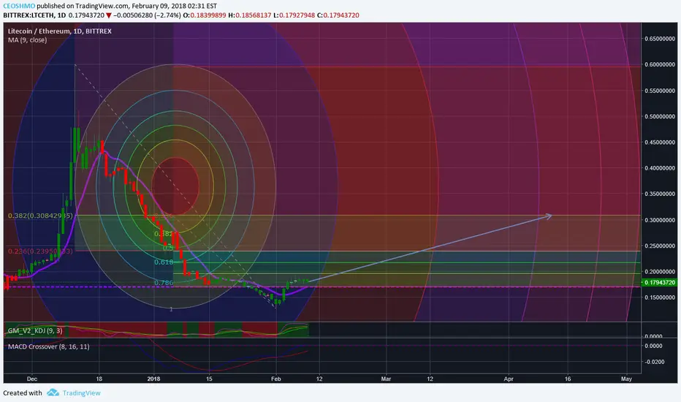
Task: Select the BITTREX:LTCETH, 1D symbol text
Action: (x=35, y=15)
